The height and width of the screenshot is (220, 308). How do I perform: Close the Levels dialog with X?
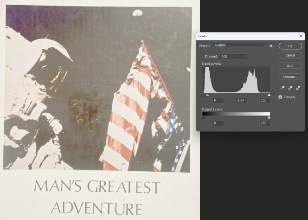click(301, 36)
